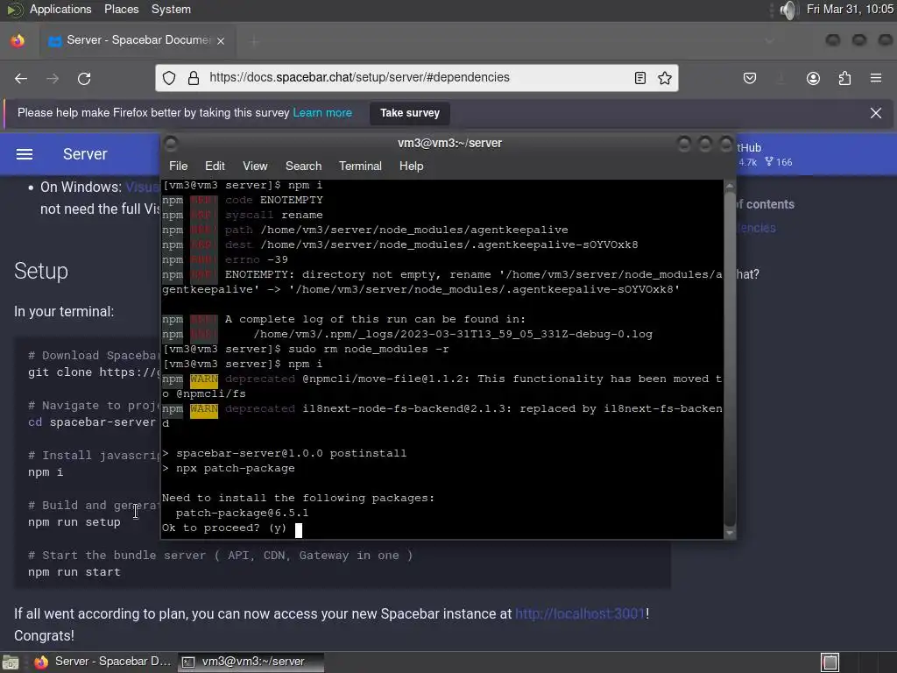
Task: Open the docs navigation hamburger drawer
Action: coord(24,154)
